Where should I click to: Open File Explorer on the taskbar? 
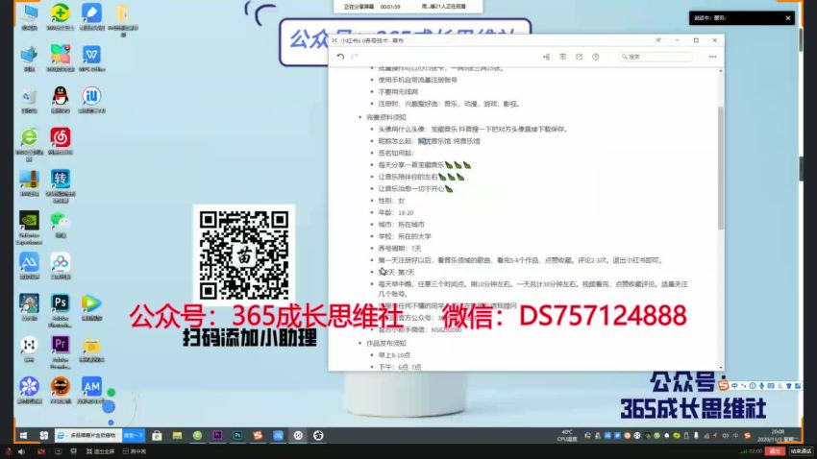pos(177,436)
